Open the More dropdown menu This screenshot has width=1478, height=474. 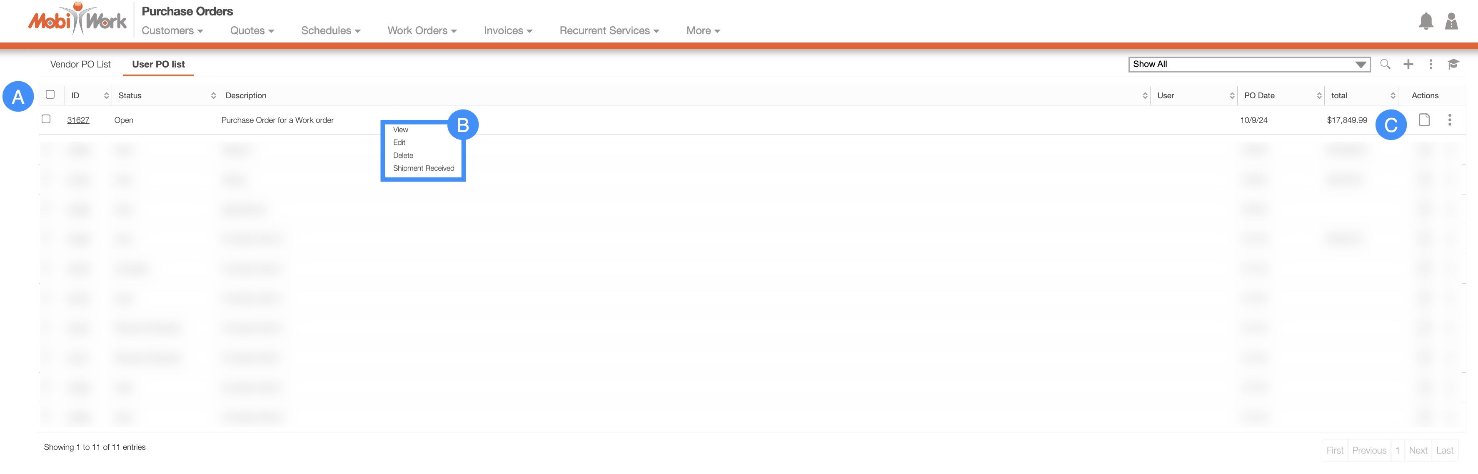click(x=702, y=31)
